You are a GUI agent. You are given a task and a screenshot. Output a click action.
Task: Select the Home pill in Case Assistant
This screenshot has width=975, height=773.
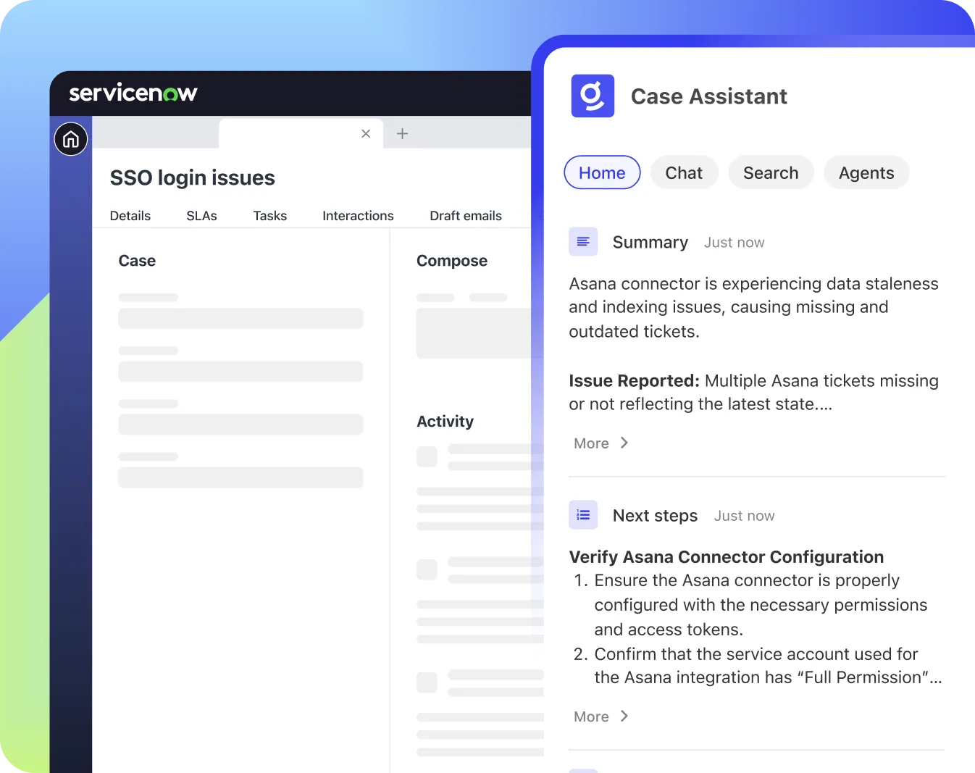point(602,172)
